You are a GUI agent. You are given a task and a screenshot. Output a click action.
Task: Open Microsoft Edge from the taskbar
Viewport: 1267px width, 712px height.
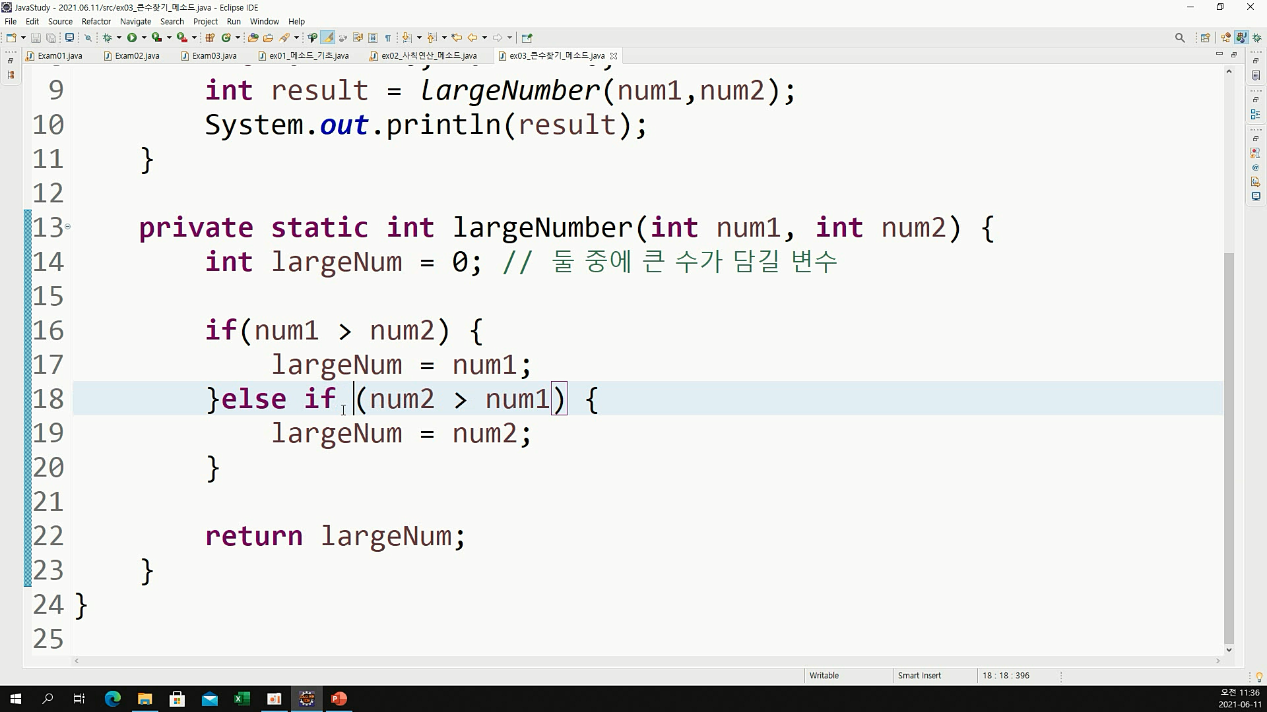[112, 699]
